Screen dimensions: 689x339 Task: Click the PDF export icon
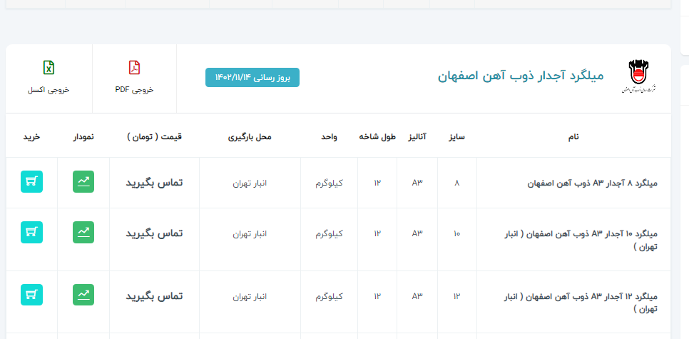click(x=134, y=68)
